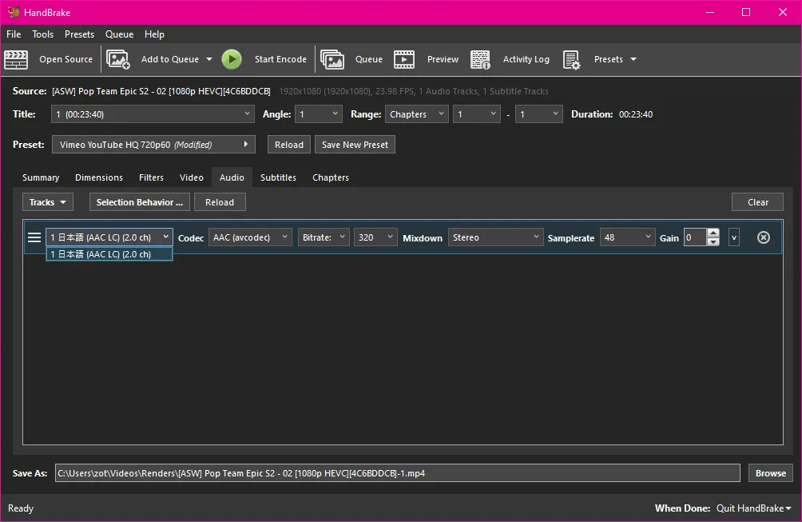This screenshot has width=802, height=522.
Task: Open the Preview window
Action: [x=431, y=59]
